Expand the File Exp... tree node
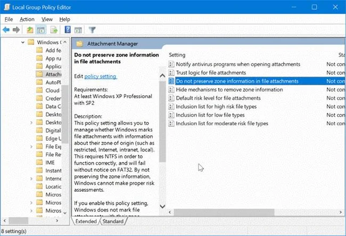 [x=31, y=147]
